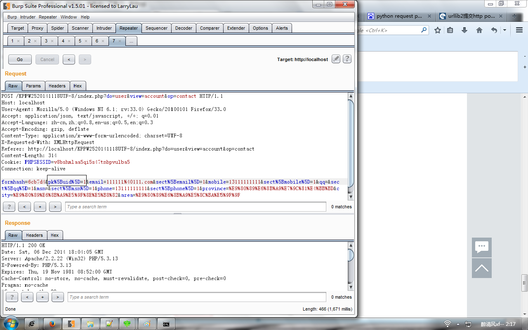The width and height of the screenshot is (528, 330).
Task: Close Repeater tab 5
Action: point(86,41)
